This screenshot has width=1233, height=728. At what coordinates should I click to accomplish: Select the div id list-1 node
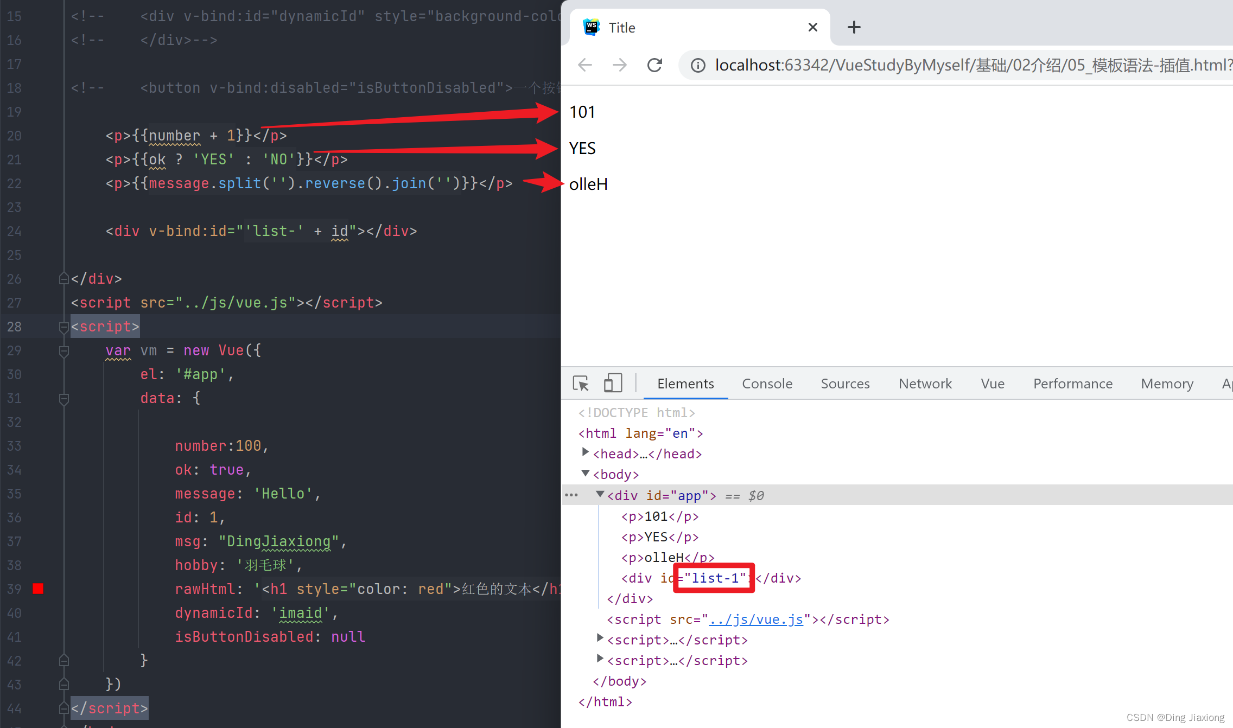[x=711, y=578]
